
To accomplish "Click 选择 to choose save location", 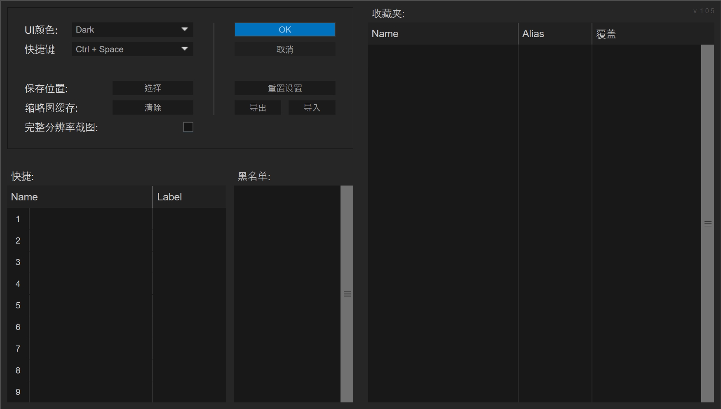I will point(153,88).
